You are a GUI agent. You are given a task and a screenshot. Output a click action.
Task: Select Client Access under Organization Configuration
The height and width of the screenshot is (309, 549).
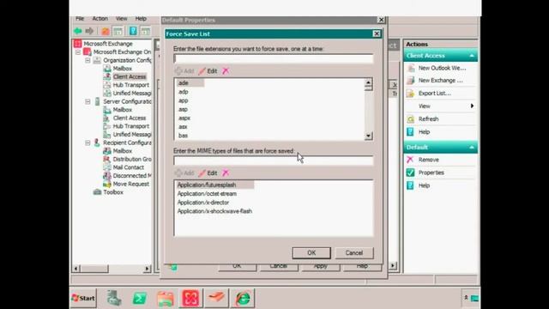pyautogui.click(x=130, y=76)
